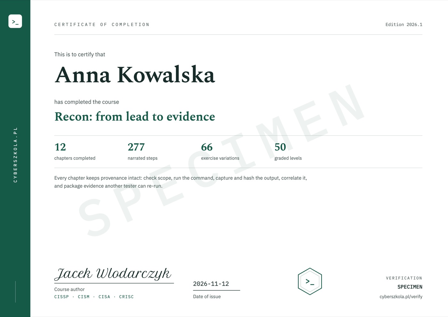This screenshot has width=448, height=317.
Task: Select the "chapters completed" label
Action: 75,158
